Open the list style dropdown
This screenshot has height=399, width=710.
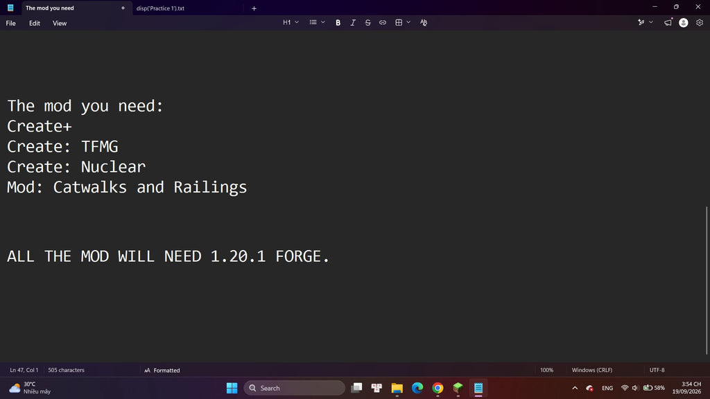[x=317, y=23]
